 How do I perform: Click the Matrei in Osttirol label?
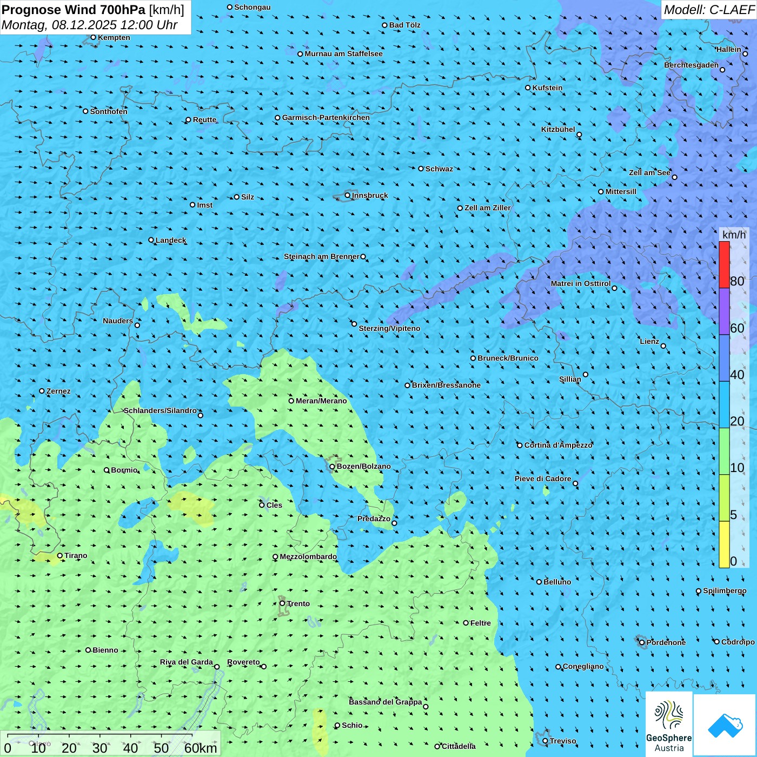(581, 283)
